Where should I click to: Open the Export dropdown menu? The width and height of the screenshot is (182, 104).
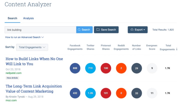(x=138, y=30)
